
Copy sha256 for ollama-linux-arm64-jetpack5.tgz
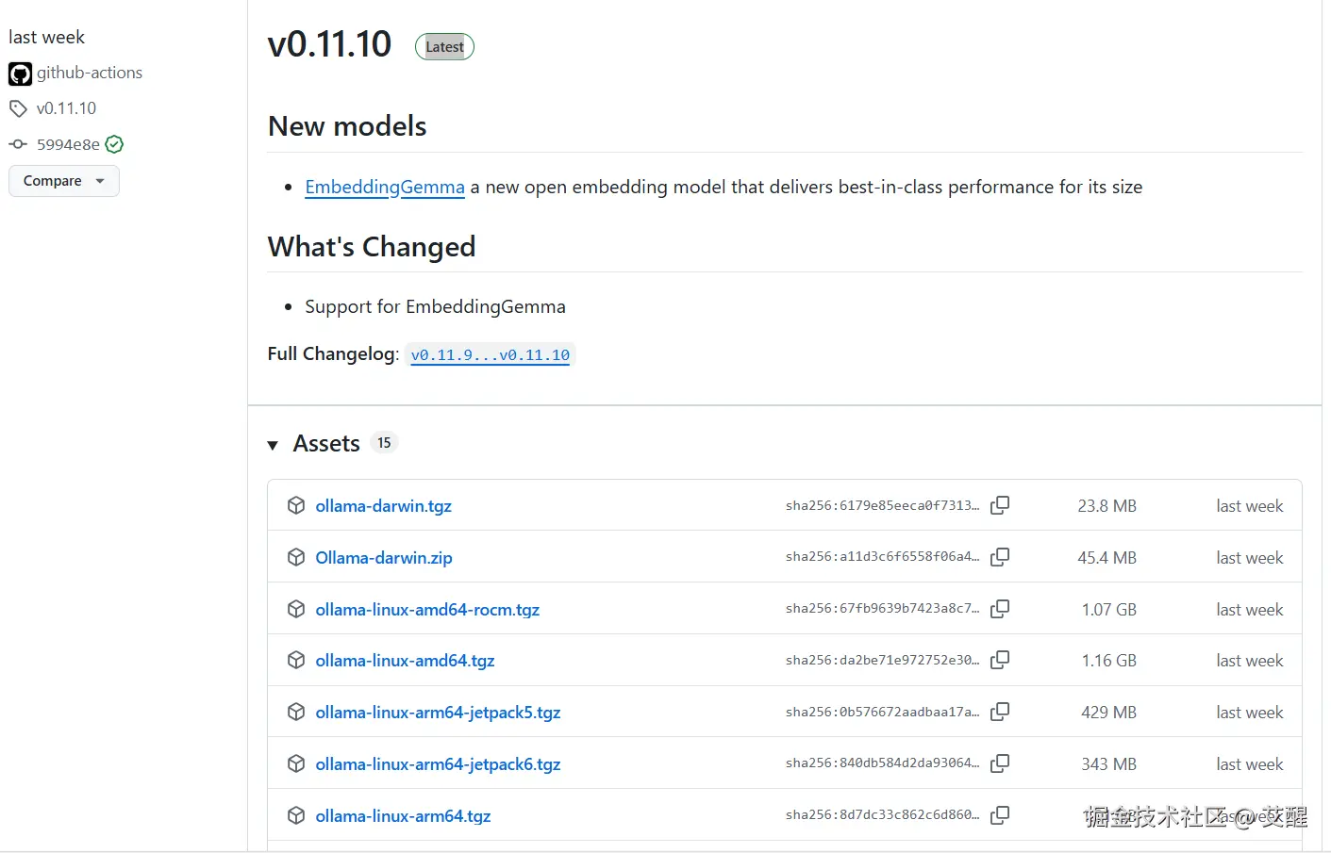point(1000,712)
